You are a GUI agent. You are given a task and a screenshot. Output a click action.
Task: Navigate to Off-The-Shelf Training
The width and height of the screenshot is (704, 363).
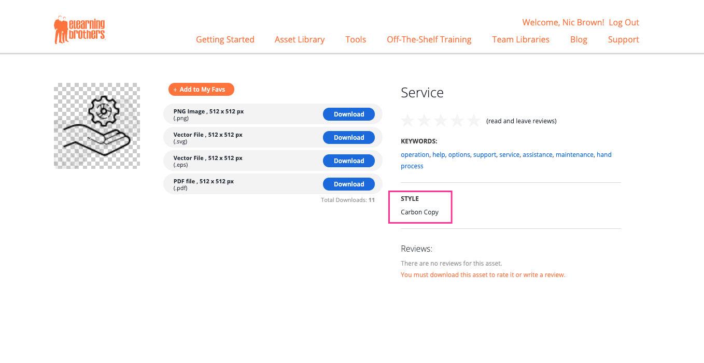[429, 39]
